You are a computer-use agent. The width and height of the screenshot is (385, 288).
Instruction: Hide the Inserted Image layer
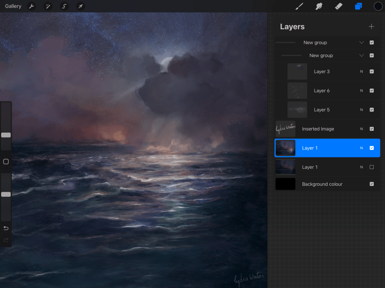371,129
